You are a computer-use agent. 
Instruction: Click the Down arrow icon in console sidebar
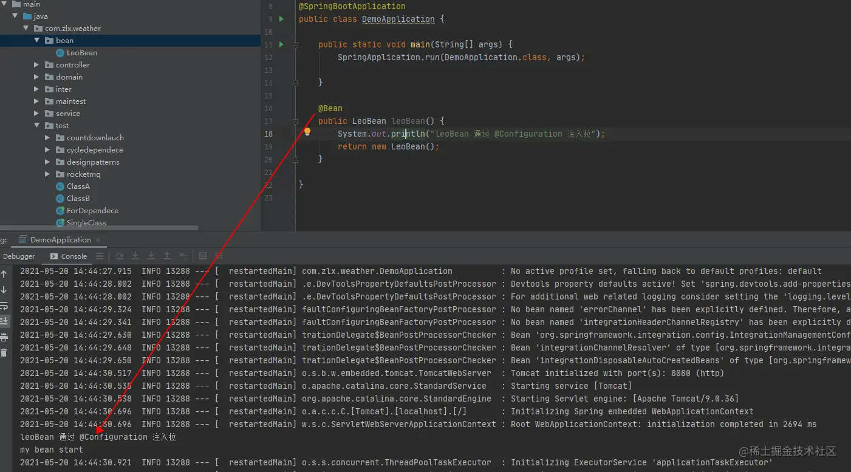pyautogui.click(x=4, y=290)
